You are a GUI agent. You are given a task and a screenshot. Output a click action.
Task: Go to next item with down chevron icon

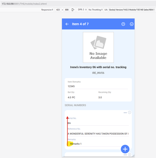point(132,24)
